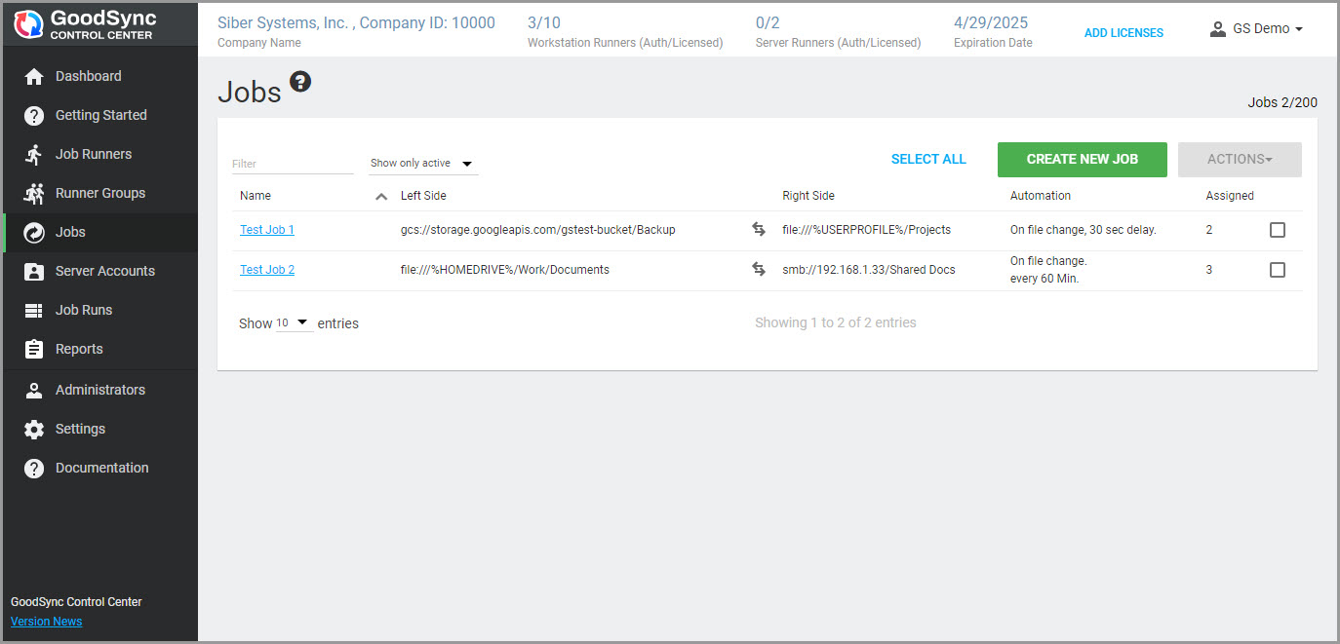Click the sync arrows icon for Test Job 1

(x=758, y=230)
